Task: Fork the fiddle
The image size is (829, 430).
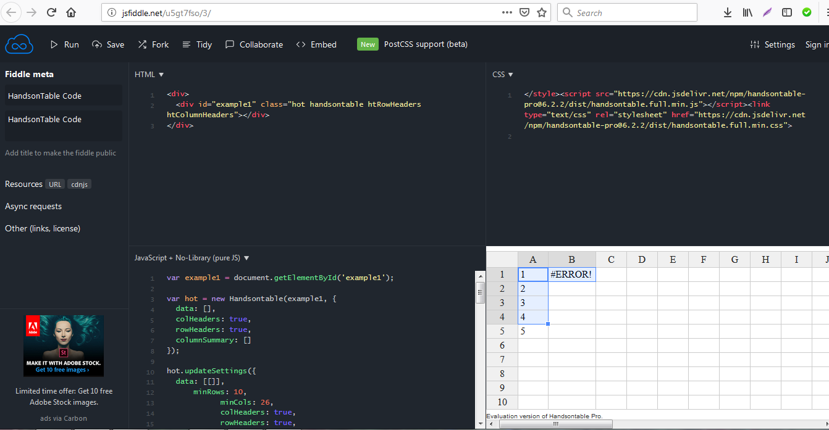Action: [153, 44]
